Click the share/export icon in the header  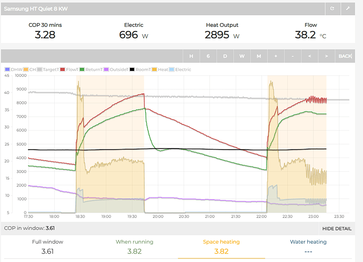tap(332, 9)
